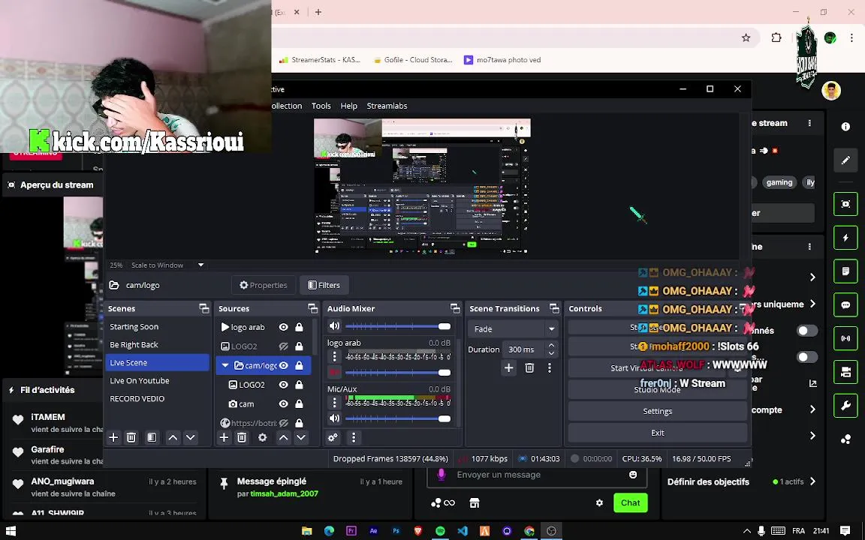Open Kick chat settings gear icon
Screen dimensions: 865x540
[600, 502]
